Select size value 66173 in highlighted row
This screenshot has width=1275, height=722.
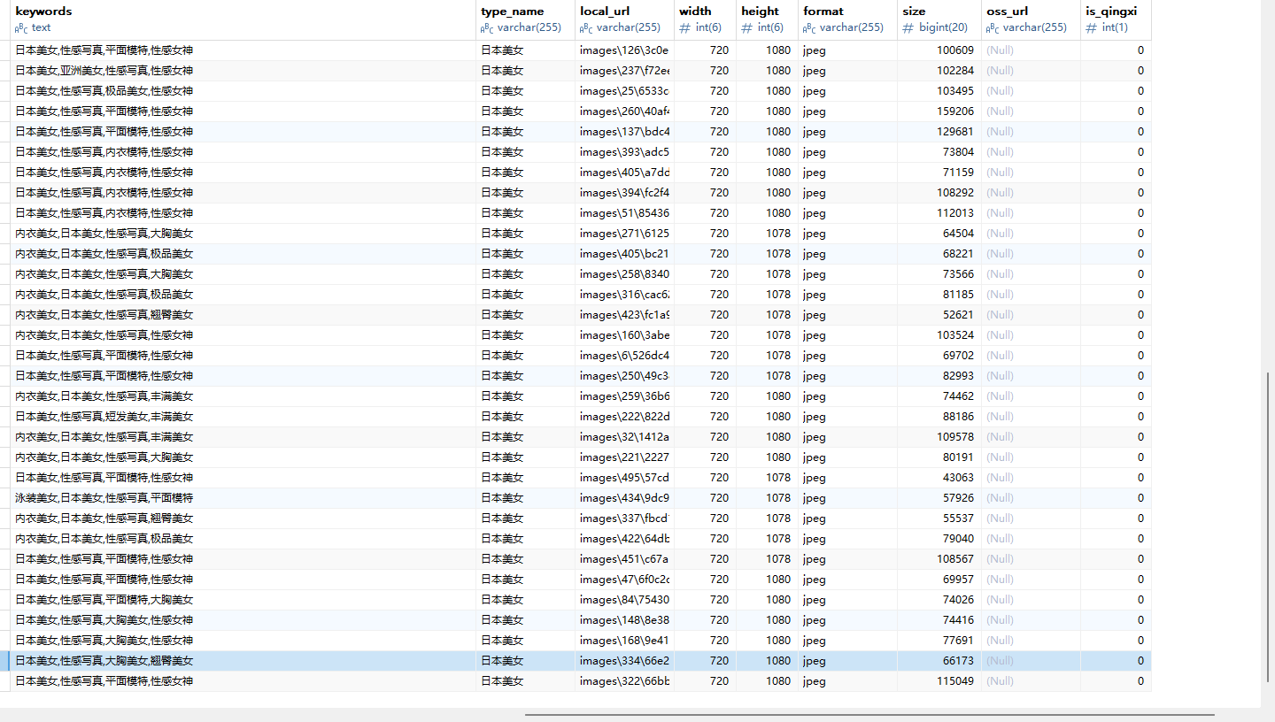pos(939,661)
